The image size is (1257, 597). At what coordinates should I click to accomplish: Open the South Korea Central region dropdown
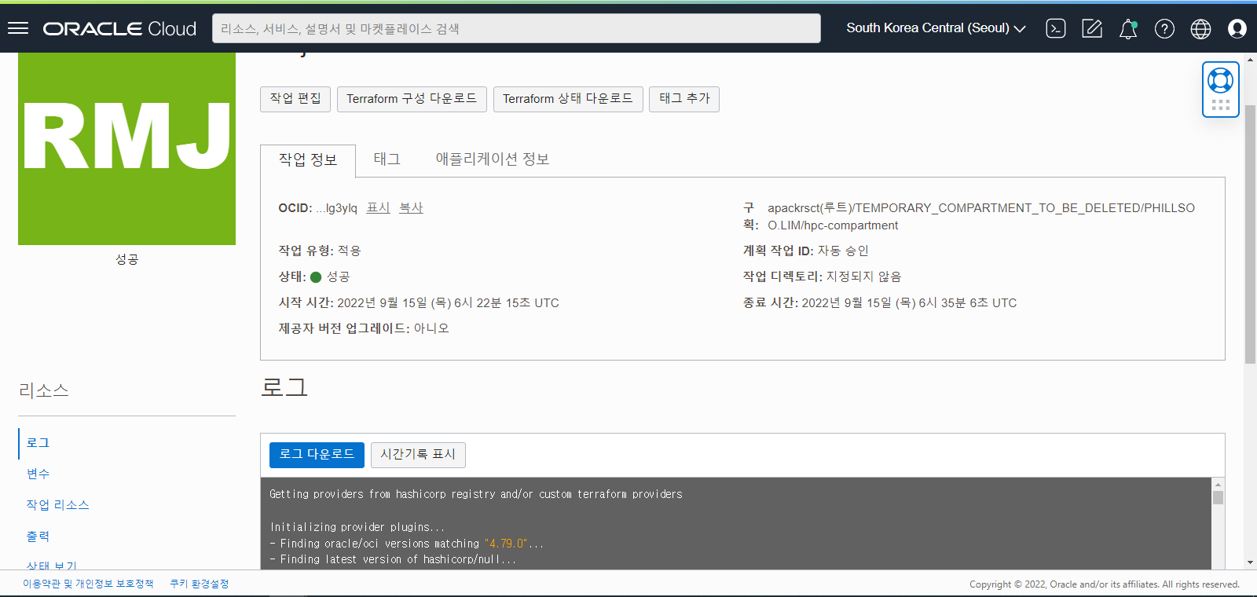click(936, 28)
